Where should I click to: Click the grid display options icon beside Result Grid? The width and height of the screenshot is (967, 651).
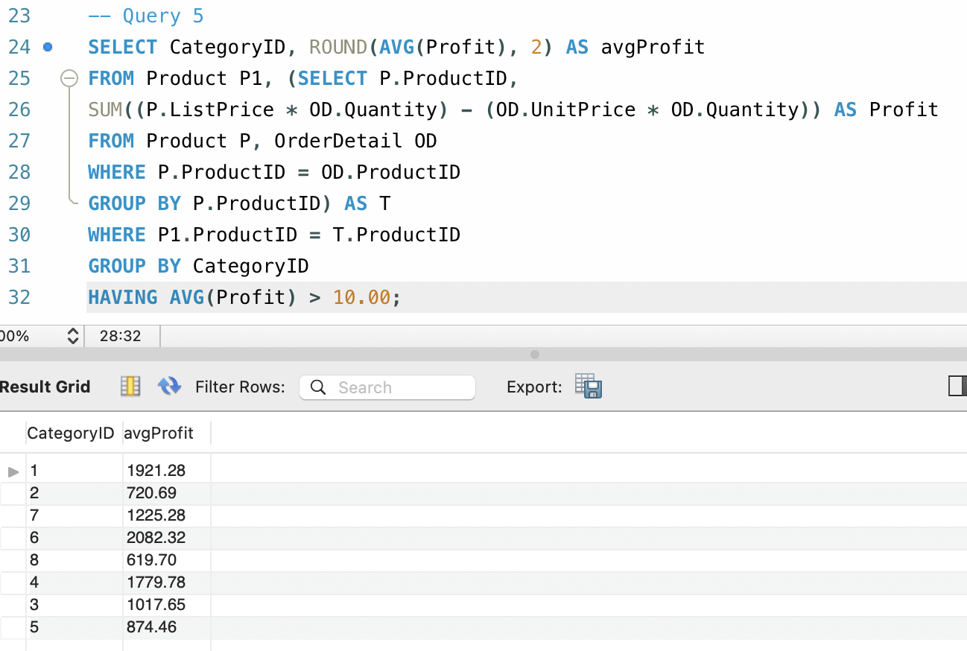pyautogui.click(x=130, y=387)
